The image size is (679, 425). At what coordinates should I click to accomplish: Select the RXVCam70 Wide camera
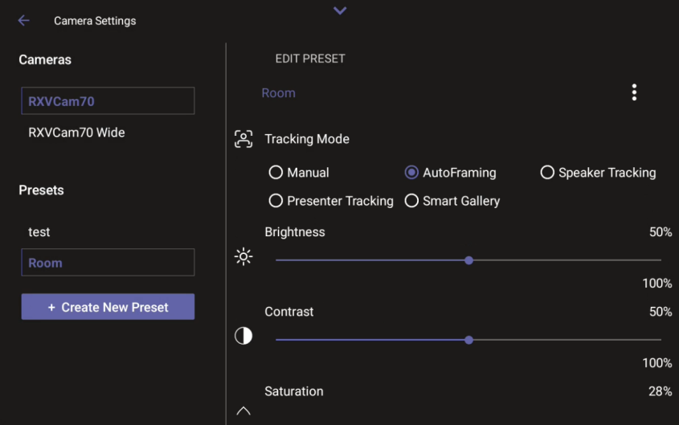tap(76, 133)
